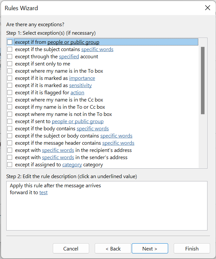
Task: Tick 'except where my name is in the Cc box'
Action: (10, 100)
